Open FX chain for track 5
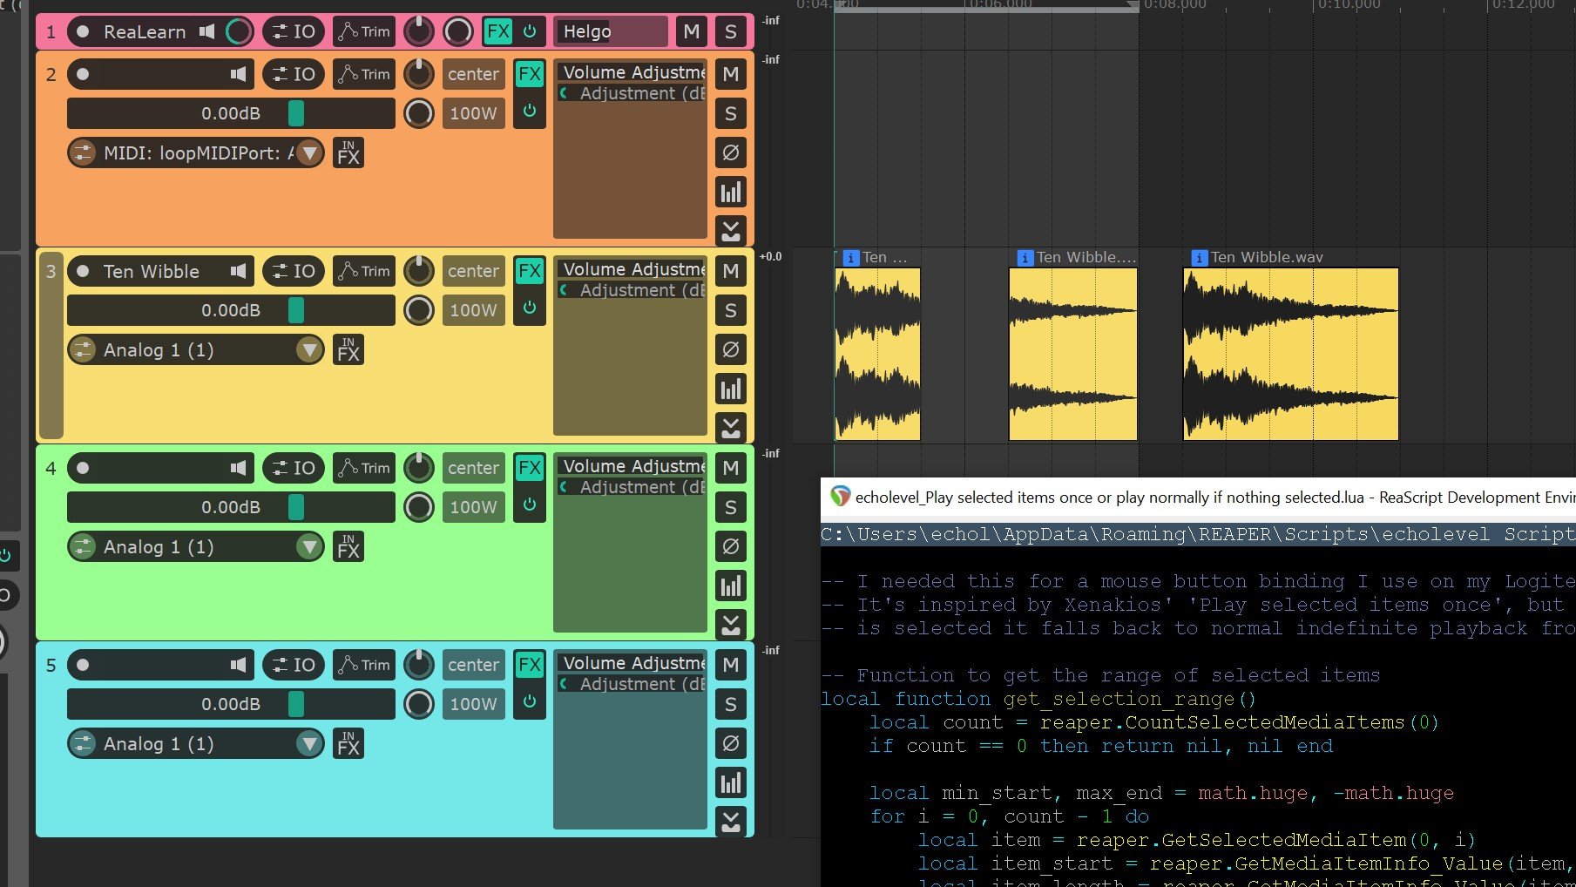 coord(529,665)
